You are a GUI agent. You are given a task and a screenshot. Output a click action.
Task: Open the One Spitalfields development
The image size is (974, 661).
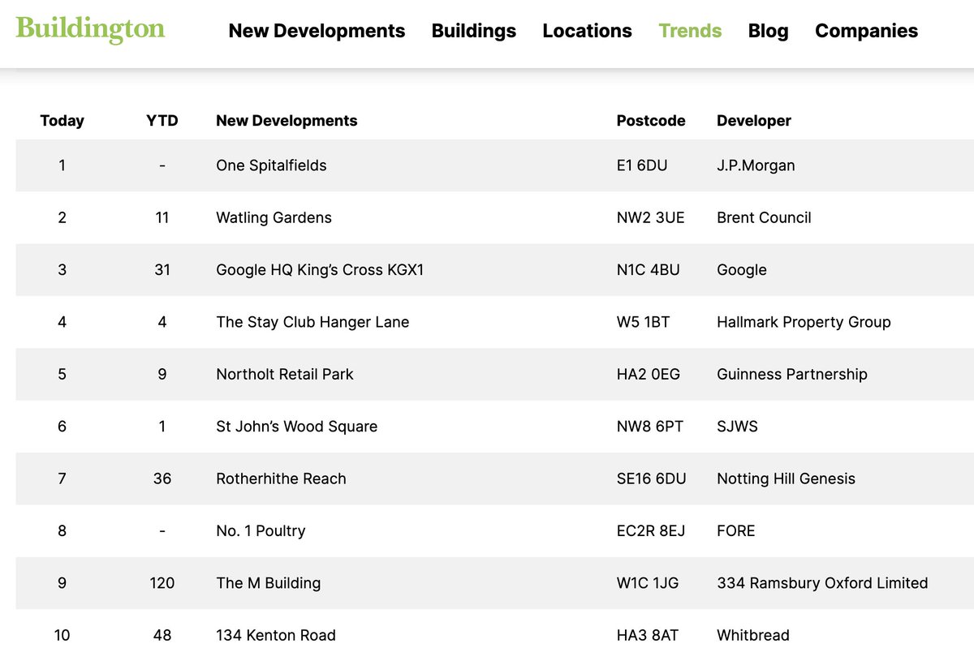pos(271,165)
